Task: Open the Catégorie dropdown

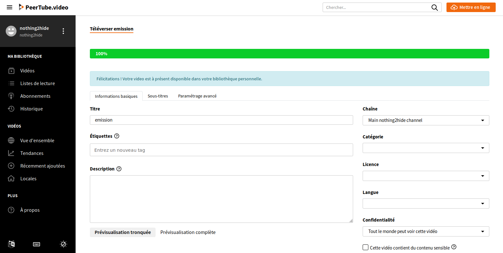Action: click(x=426, y=148)
